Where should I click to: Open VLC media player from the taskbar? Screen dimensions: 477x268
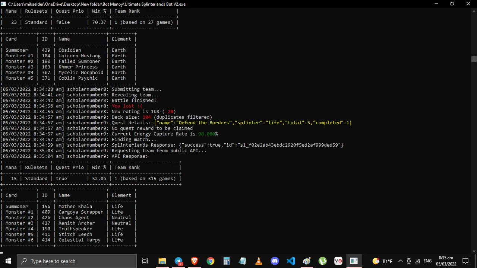pyautogui.click(x=259, y=261)
